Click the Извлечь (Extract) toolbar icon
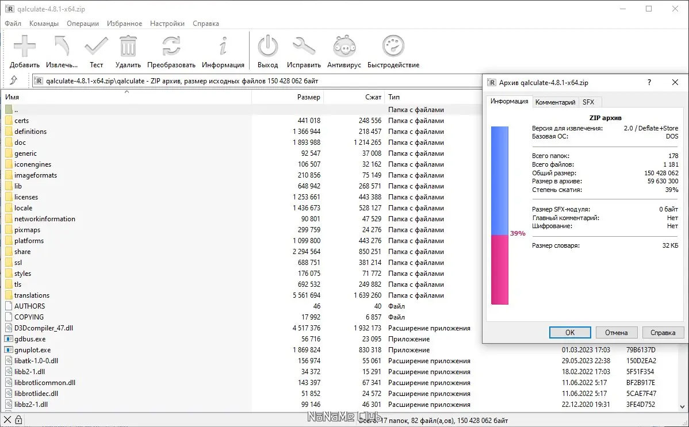 pos(62,46)
